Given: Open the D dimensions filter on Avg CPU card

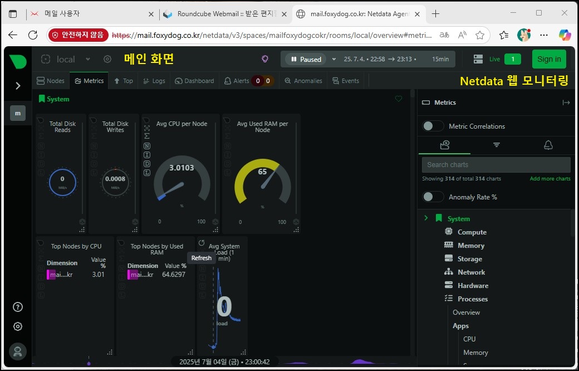Looking at the screenshot, I should [147, 164].
